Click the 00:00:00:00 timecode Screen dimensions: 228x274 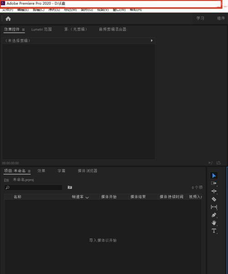10,163
